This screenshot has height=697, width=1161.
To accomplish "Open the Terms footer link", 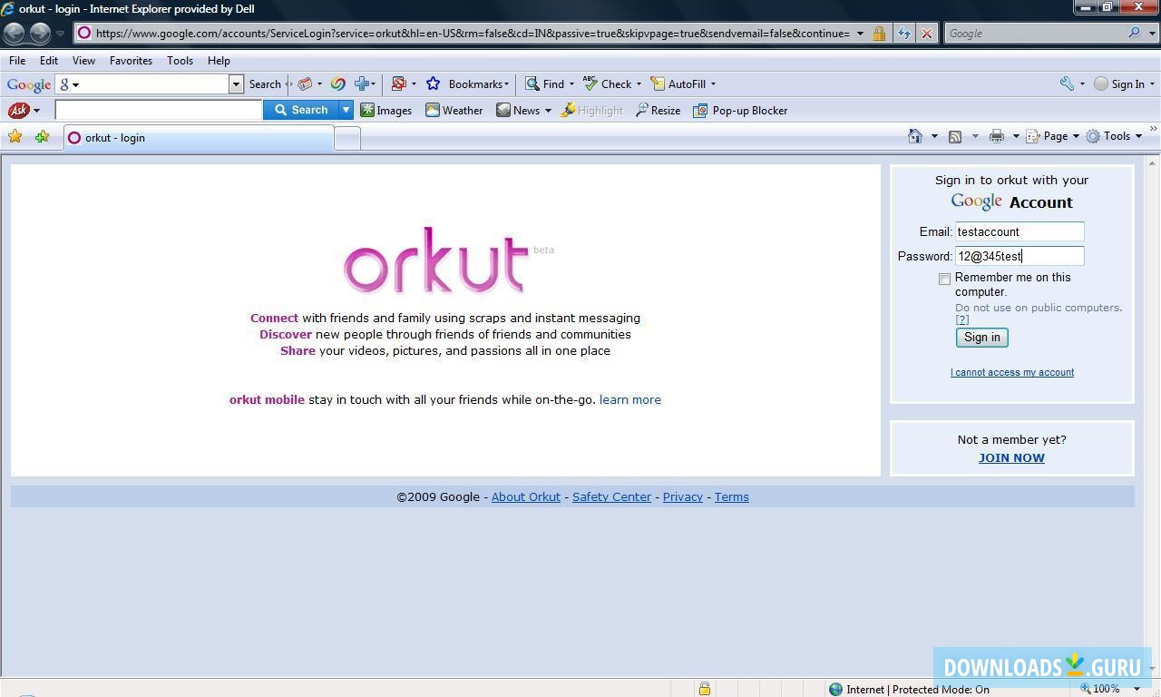I will (x=731, y=496).
